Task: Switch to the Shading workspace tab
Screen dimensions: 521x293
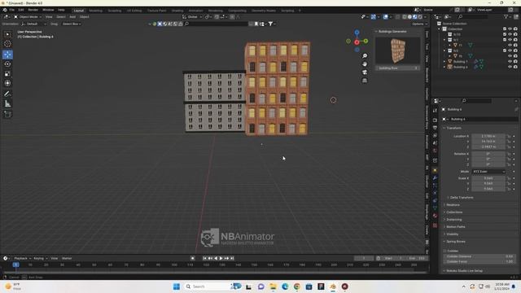Action: coord(177,11)
